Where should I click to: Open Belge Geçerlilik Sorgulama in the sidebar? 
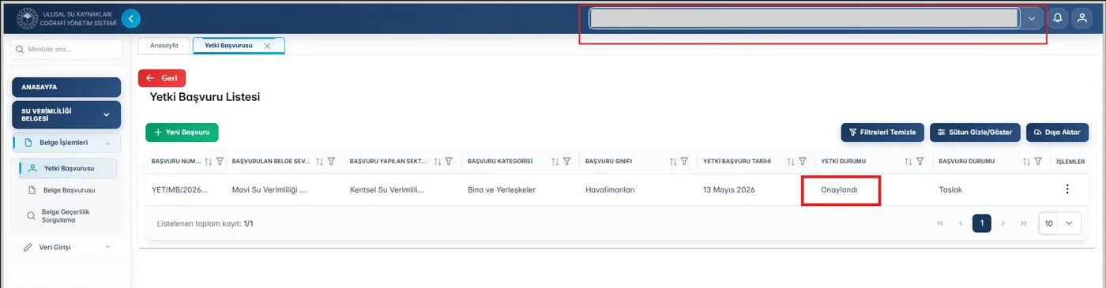68,215
